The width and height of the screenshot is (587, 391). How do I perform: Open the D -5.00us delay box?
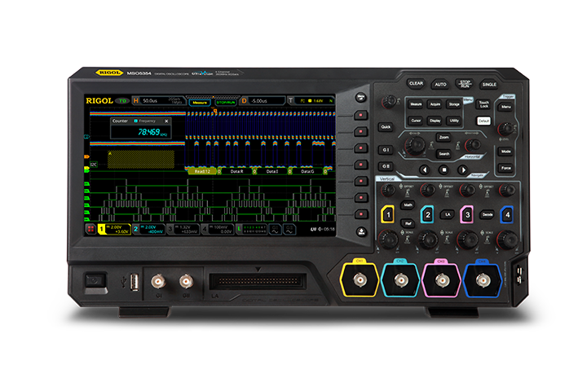pyautogui.click(x=262, y=101)
